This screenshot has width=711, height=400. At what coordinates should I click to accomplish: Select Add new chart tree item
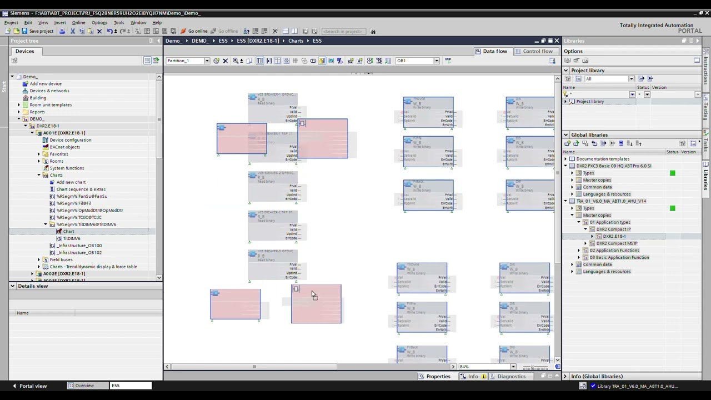pos(71,182)
